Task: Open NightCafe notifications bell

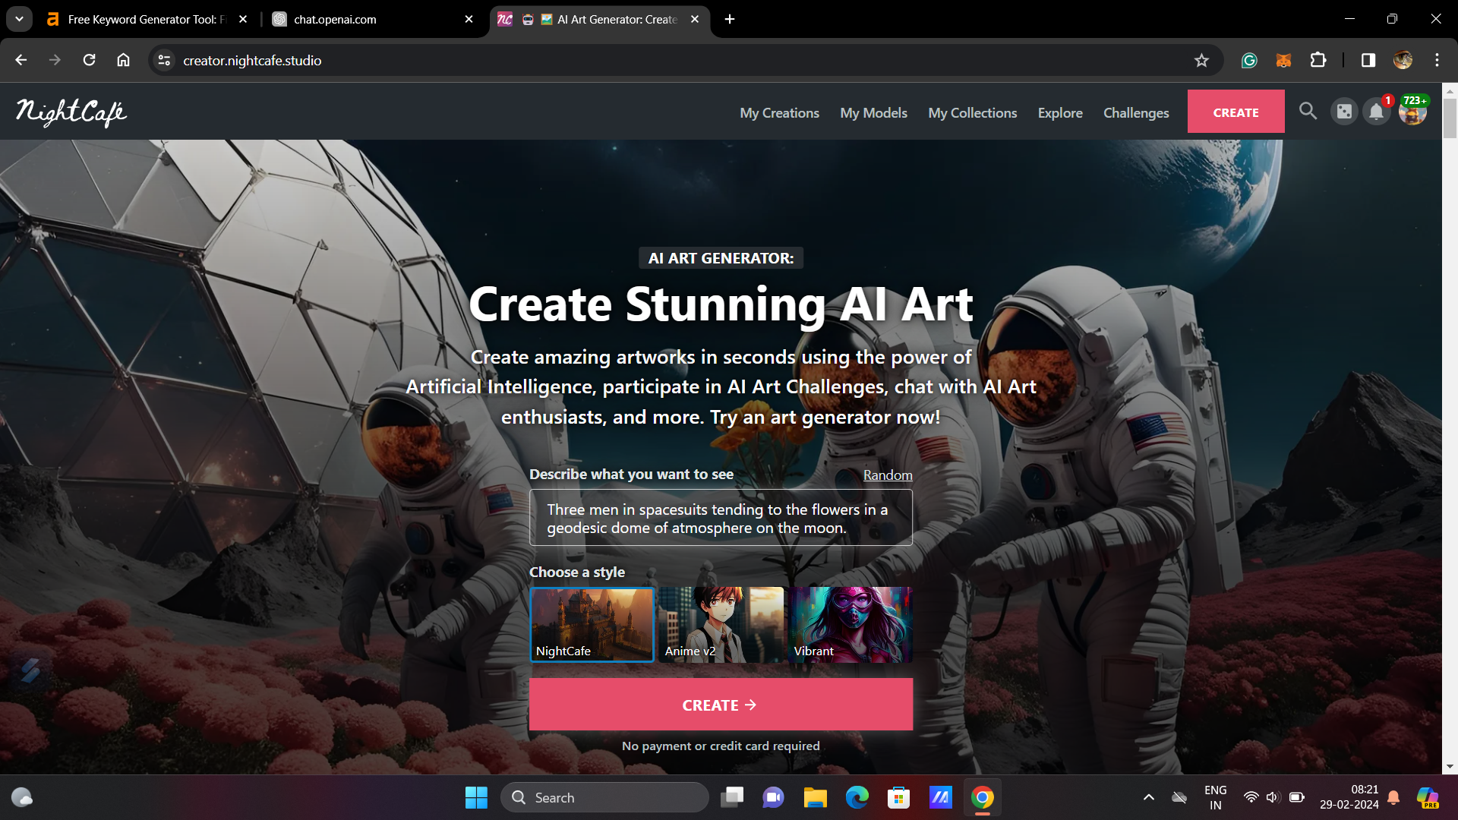Action: click(x=1377, y=111)
